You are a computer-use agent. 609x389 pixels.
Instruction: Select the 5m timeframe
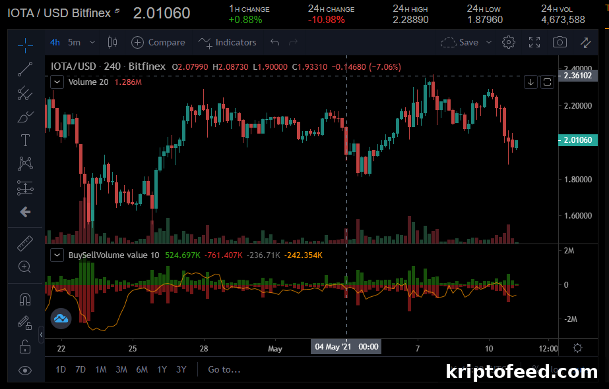74,42
